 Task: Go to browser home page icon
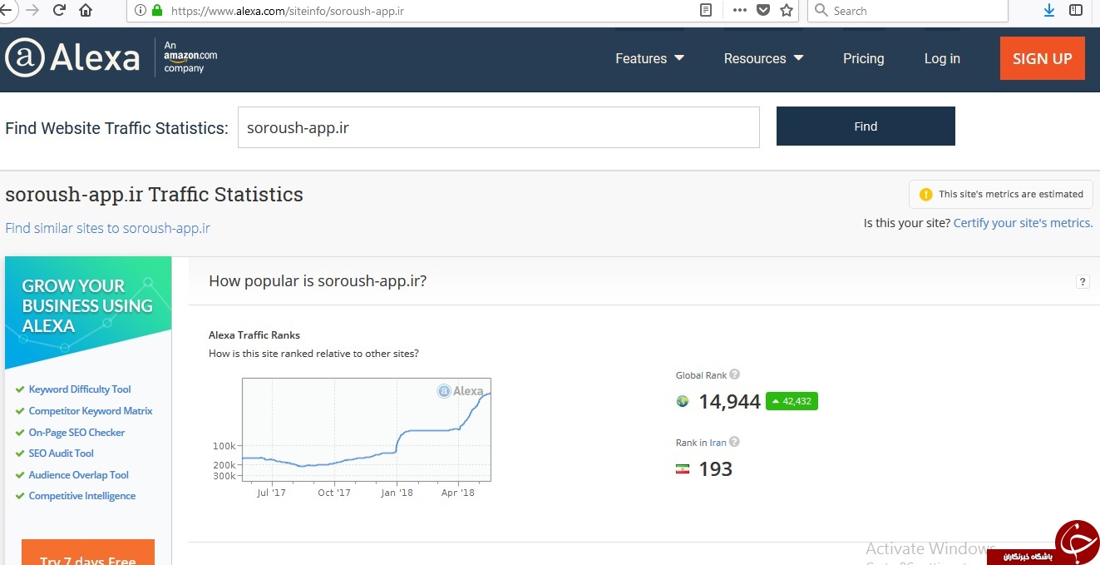[x=86, y=10]
